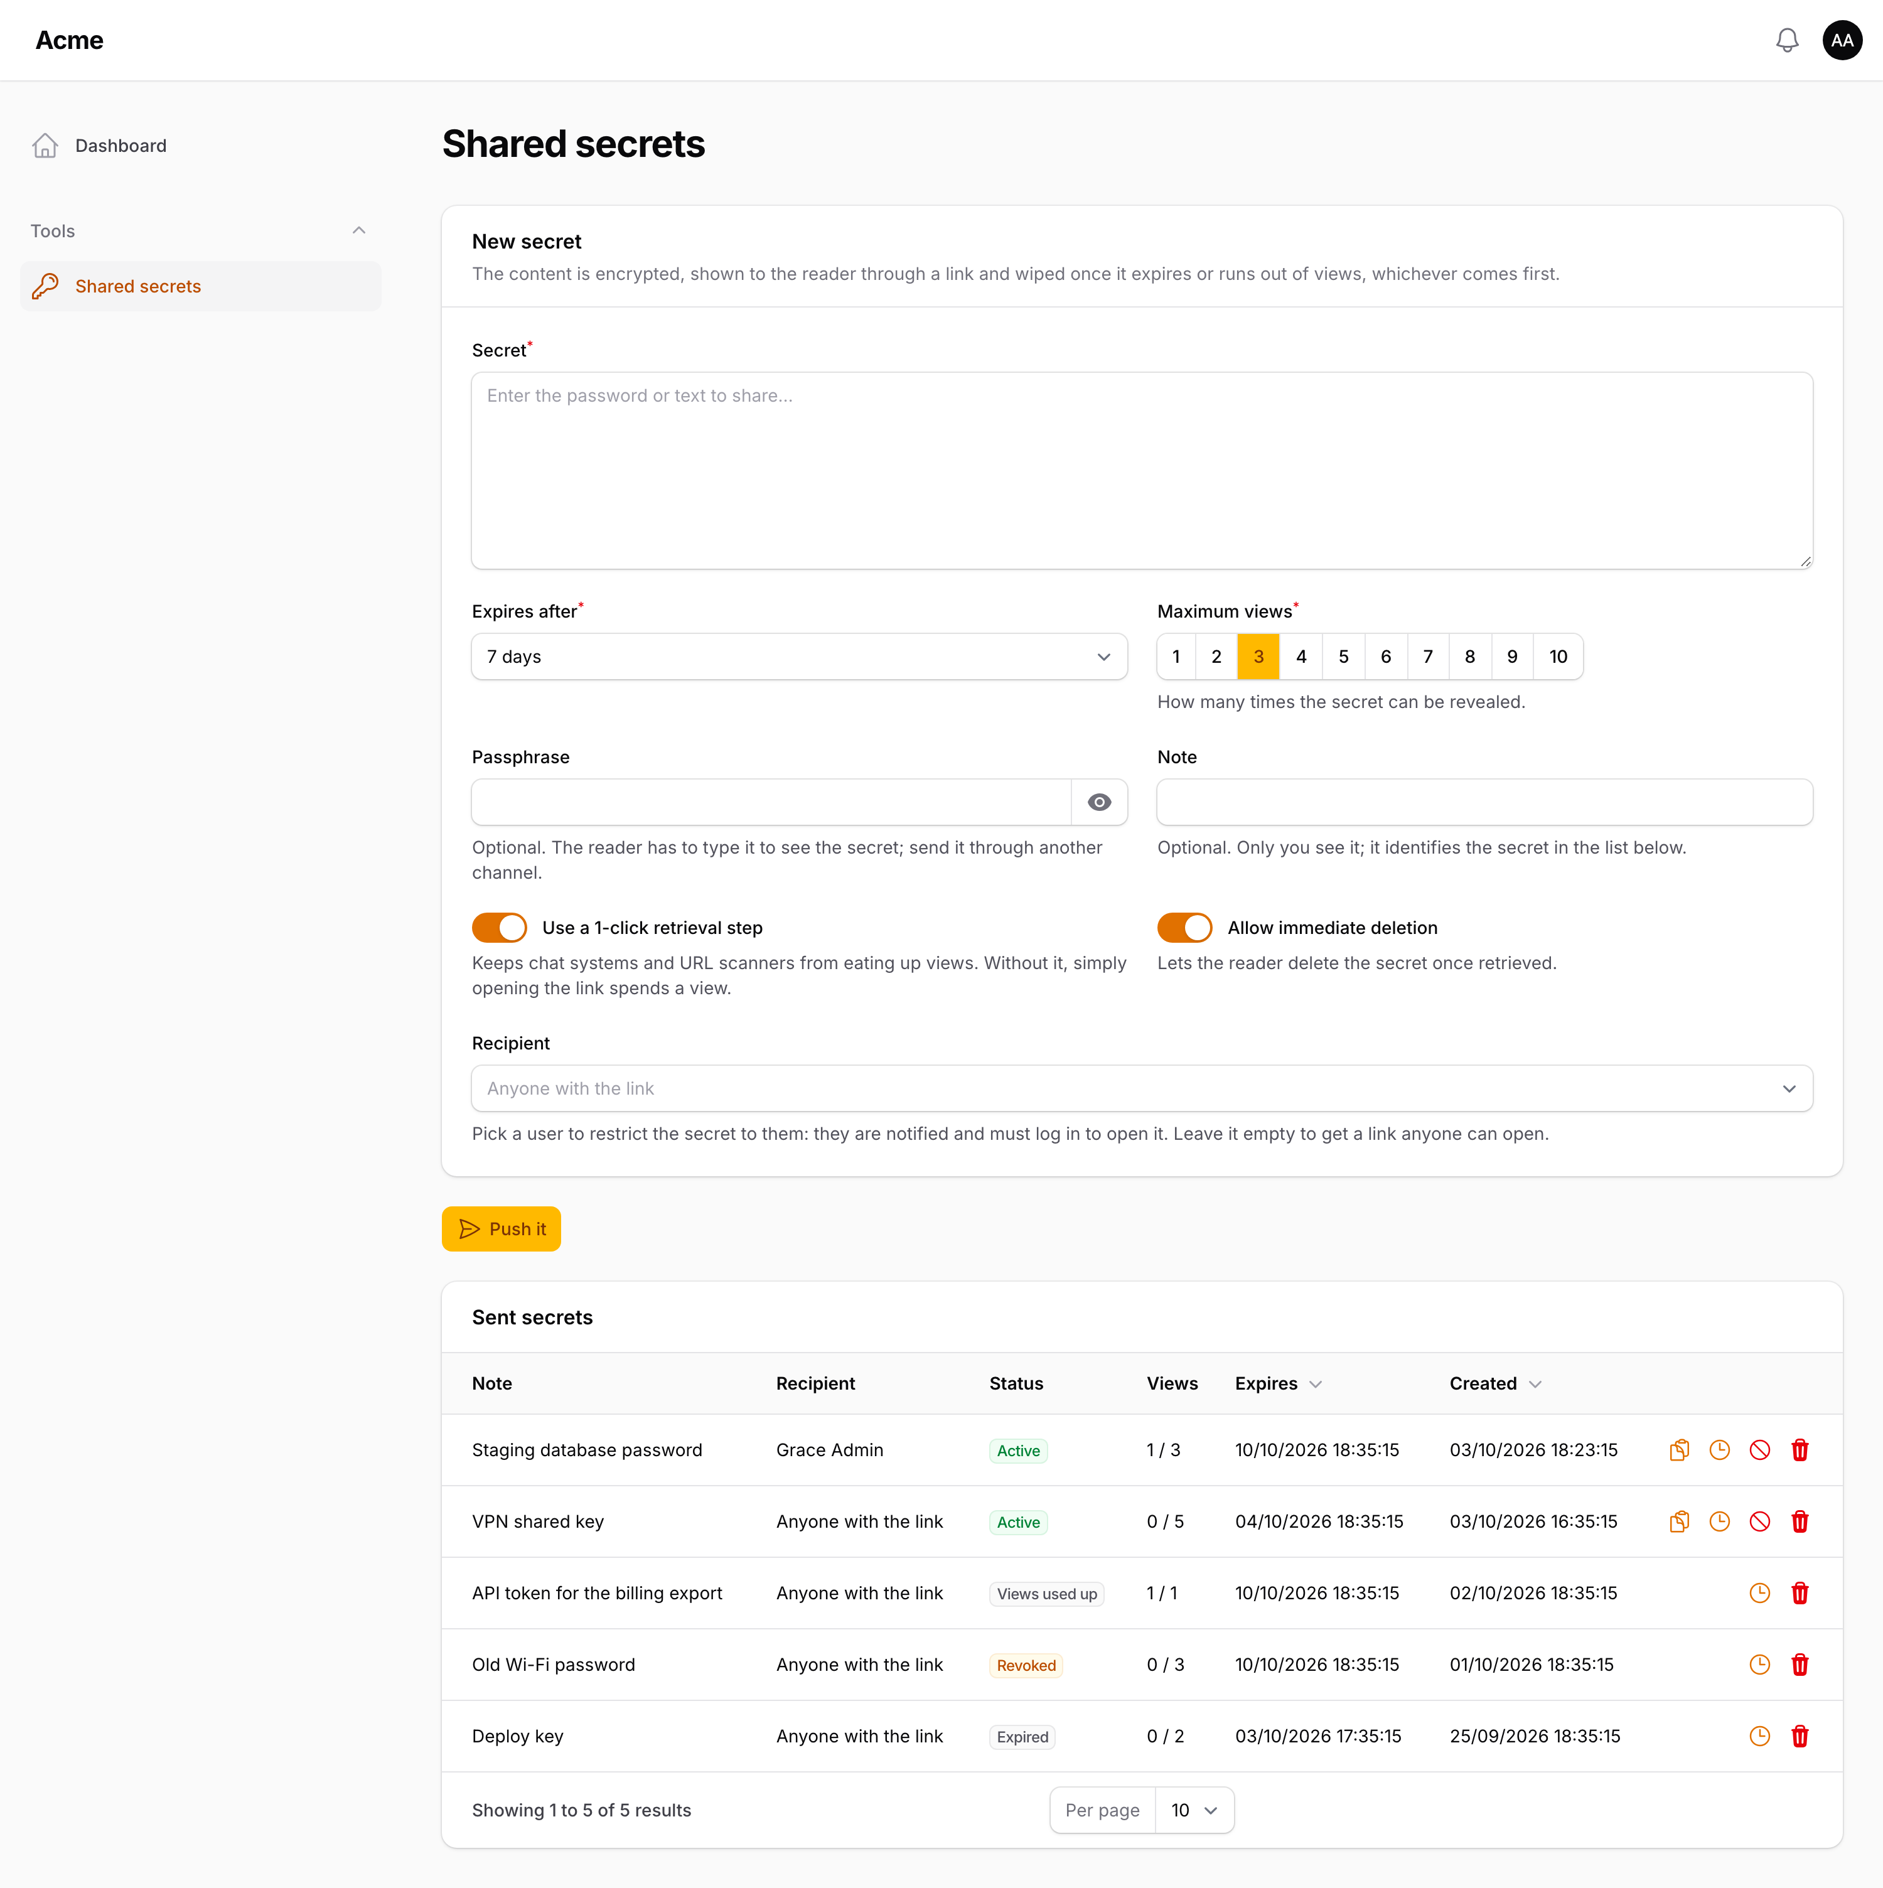Viewport: 1883px width, 1888px height.
Task: Set maximum views to 10
Action: (1558, 657)
